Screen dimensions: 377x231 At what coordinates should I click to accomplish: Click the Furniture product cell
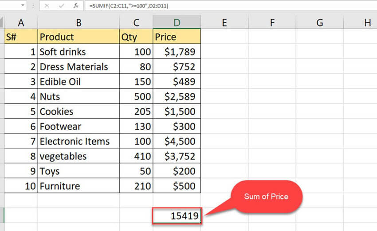click(78, 186)
